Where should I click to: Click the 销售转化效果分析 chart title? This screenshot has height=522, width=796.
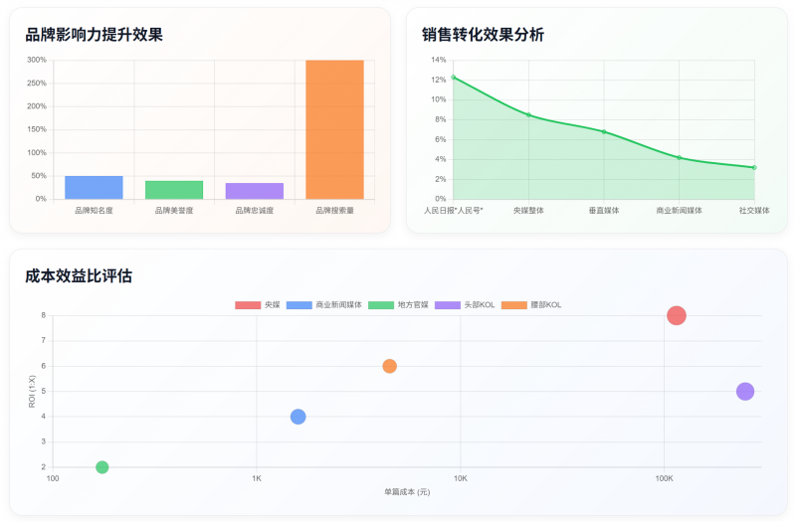point(483,35)
